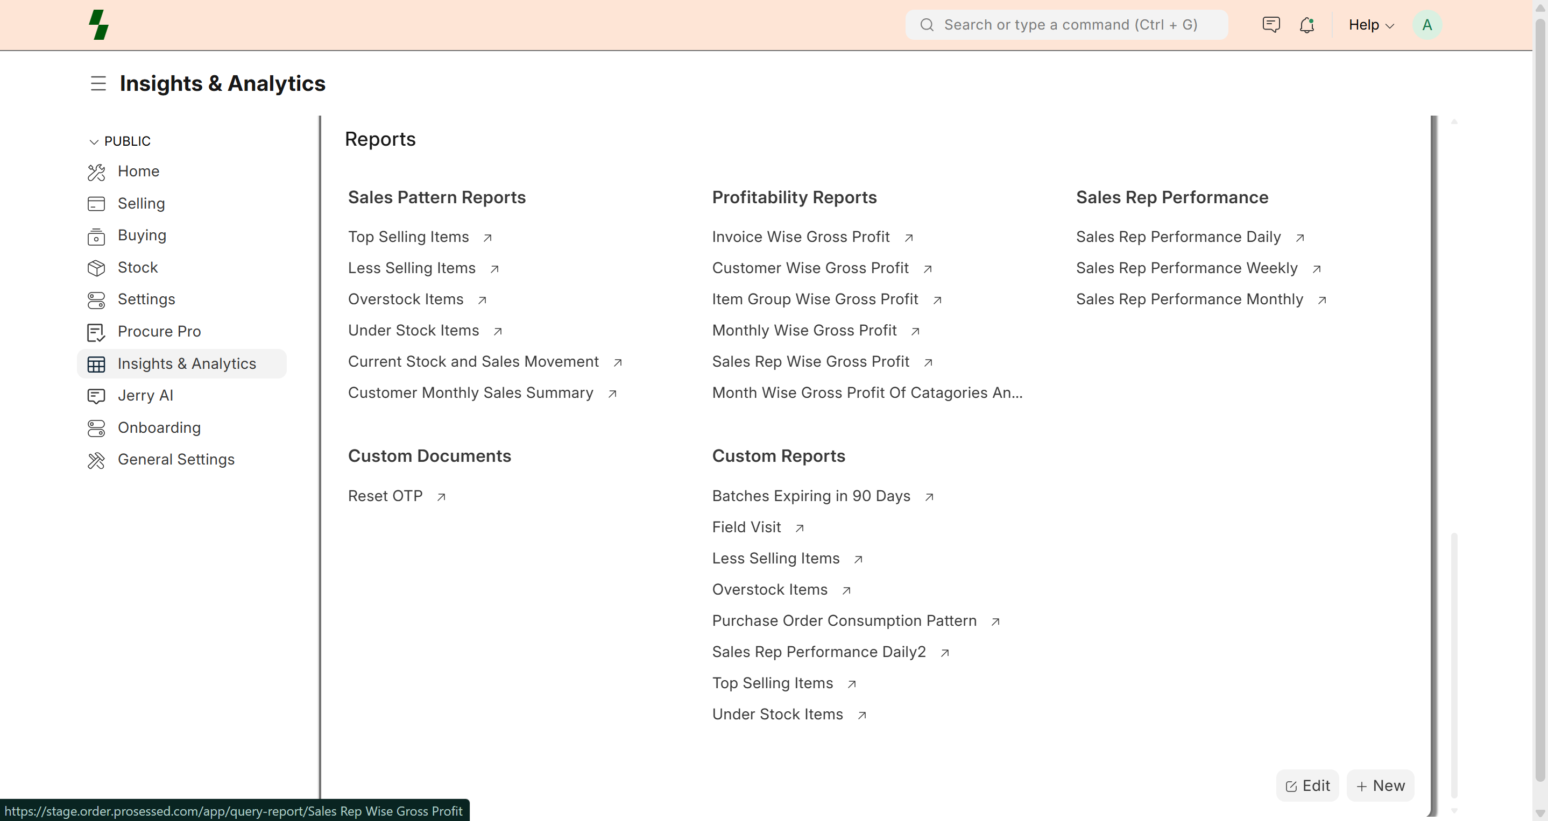Go to Onboarding in sidebar
The image size is (1548, 821).
(159, 427)
